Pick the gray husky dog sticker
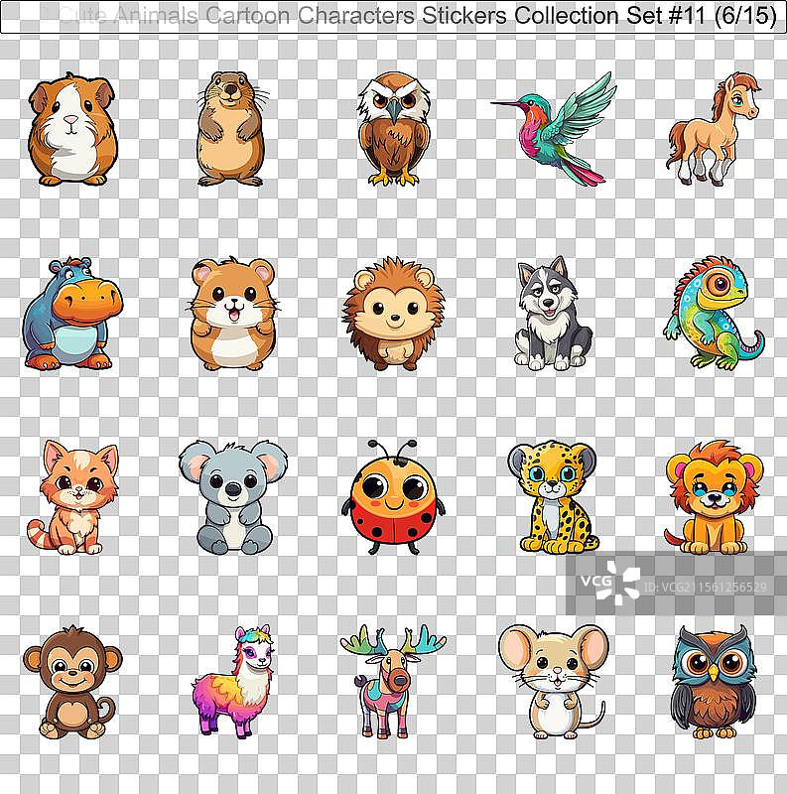This screenshot has width=787, height=794. pos(552,314)
